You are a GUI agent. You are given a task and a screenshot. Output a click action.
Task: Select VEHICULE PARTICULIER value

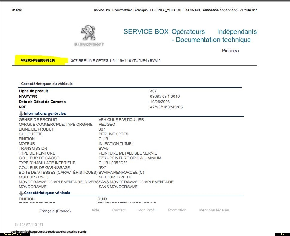click(x=121, y=119)
